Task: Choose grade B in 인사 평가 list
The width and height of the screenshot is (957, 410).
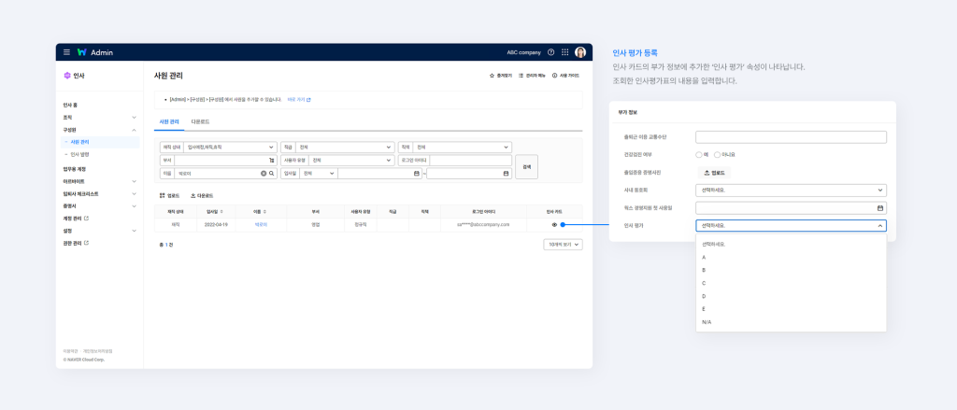Action: (791, 270)
